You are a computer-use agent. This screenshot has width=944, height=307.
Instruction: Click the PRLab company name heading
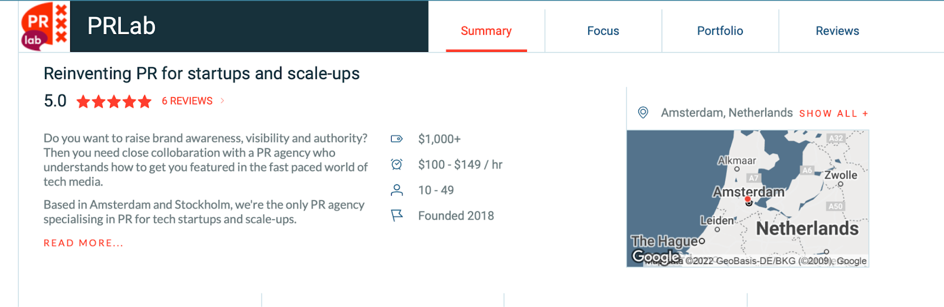[122, 26]
